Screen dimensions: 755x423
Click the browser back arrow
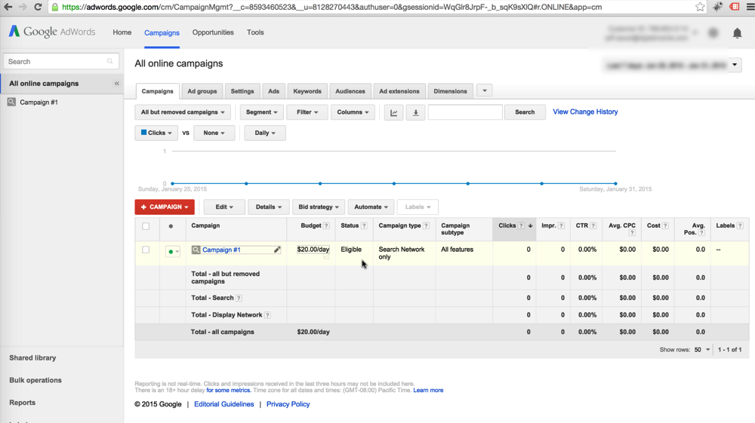(8, 8)
